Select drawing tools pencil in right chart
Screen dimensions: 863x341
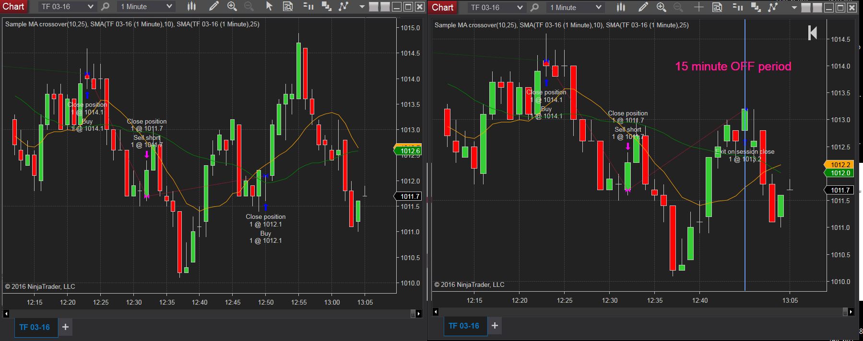(x=643, y=7)
